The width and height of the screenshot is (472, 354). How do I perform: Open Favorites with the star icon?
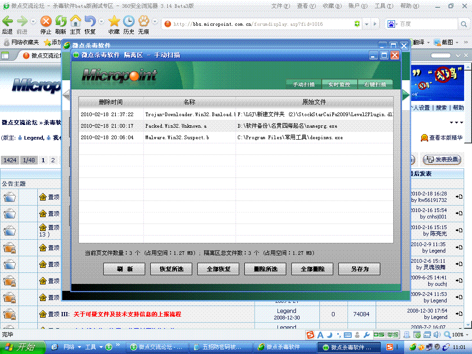pos(114,22)
